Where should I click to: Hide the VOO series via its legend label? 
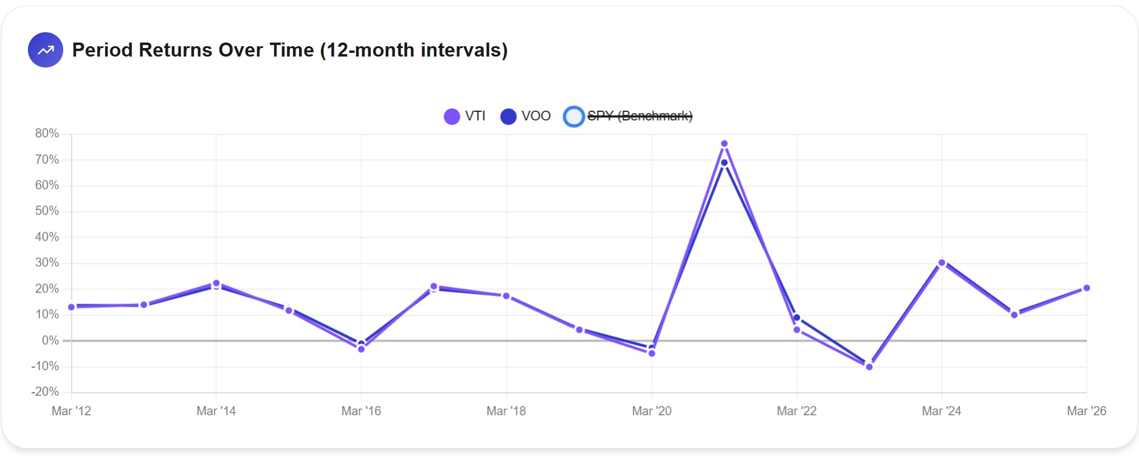pyautogui.click(x=535, y=116)
